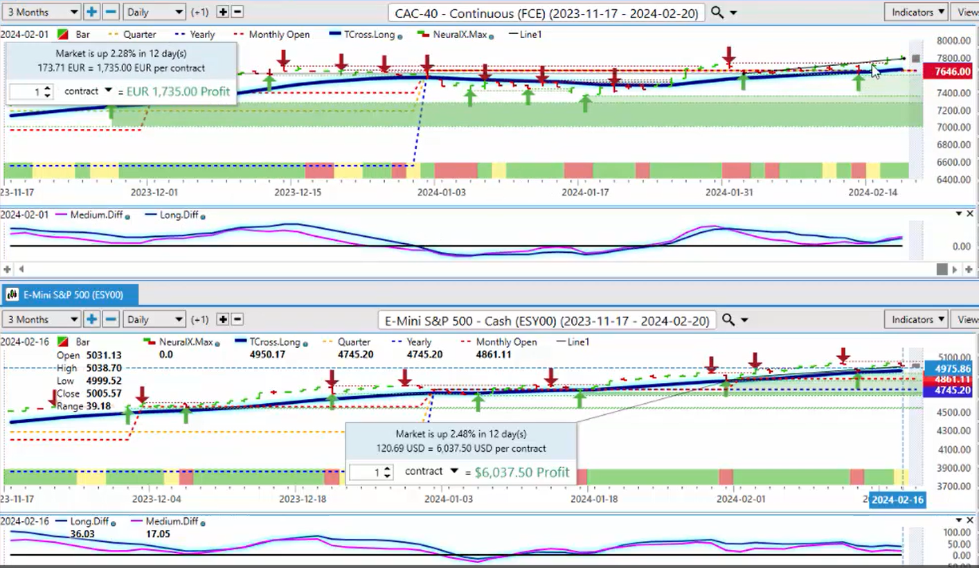Toggle Line1 legend in E-Mini chart
The height and width of the screenshot is (568, 979).
click(x=573, y=341)
